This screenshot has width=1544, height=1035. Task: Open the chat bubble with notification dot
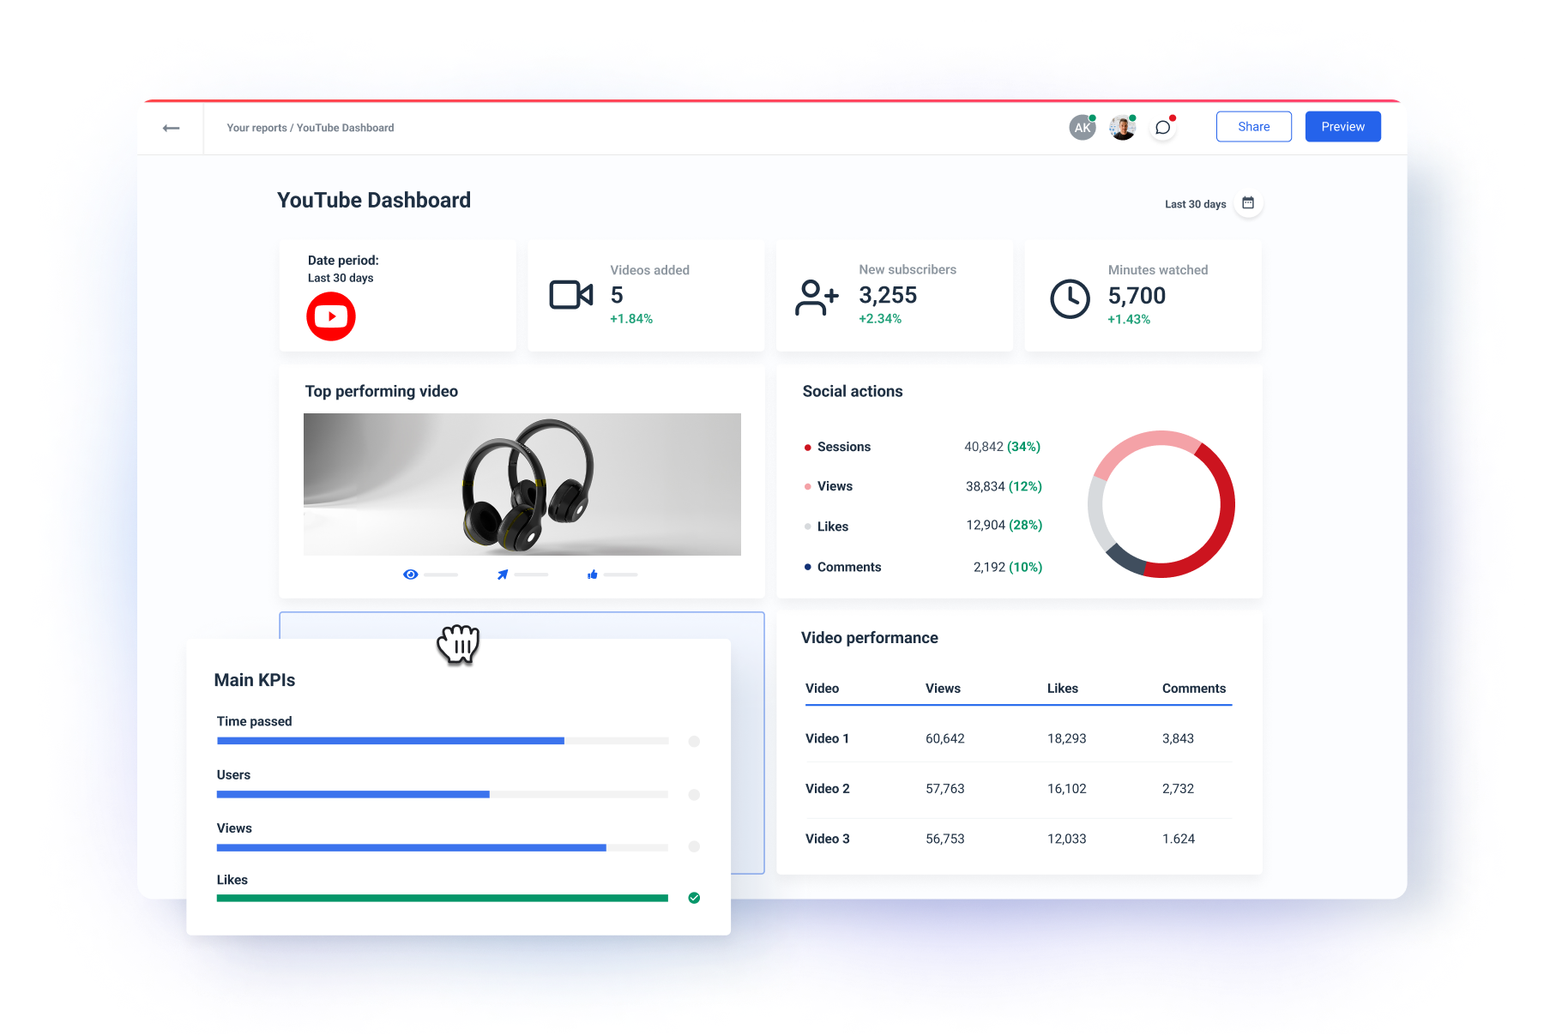(1163, 127)
